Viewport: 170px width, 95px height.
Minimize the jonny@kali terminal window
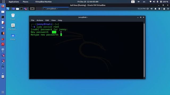(x=138, y=17)
